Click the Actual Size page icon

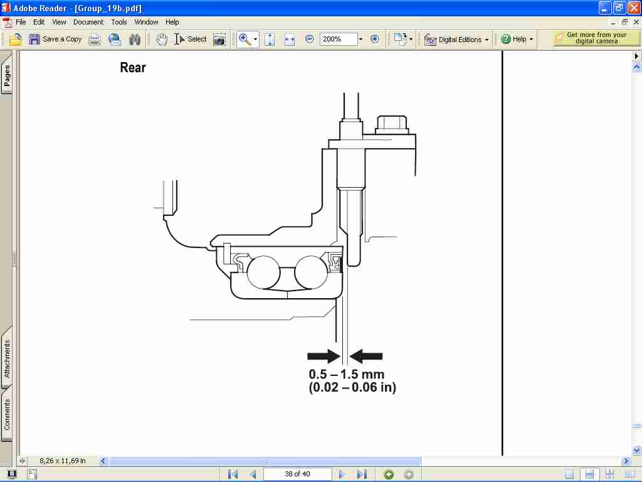click(270, 40)
